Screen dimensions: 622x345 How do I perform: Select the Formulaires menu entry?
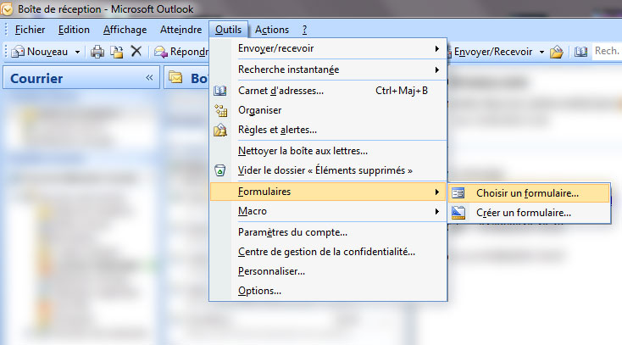pyautogui.click(x=328, y=192)
